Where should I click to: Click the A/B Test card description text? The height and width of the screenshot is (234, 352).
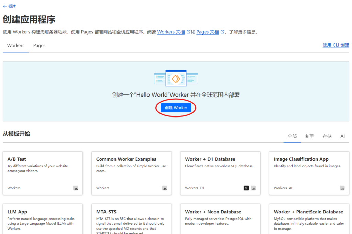pos(37,168)
